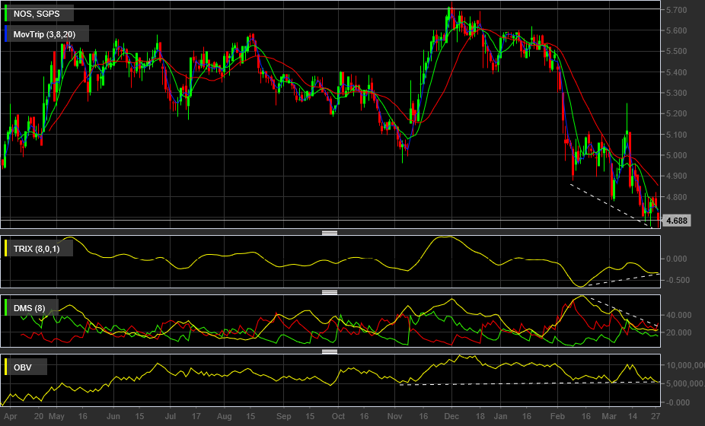Click the yellow color bar beside OBV
This screenshot has width=705, height=426.
pyautogui.click(x=6, y=368)
